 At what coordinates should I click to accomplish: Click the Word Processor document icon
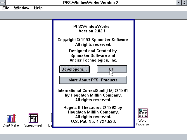(143, 113)
